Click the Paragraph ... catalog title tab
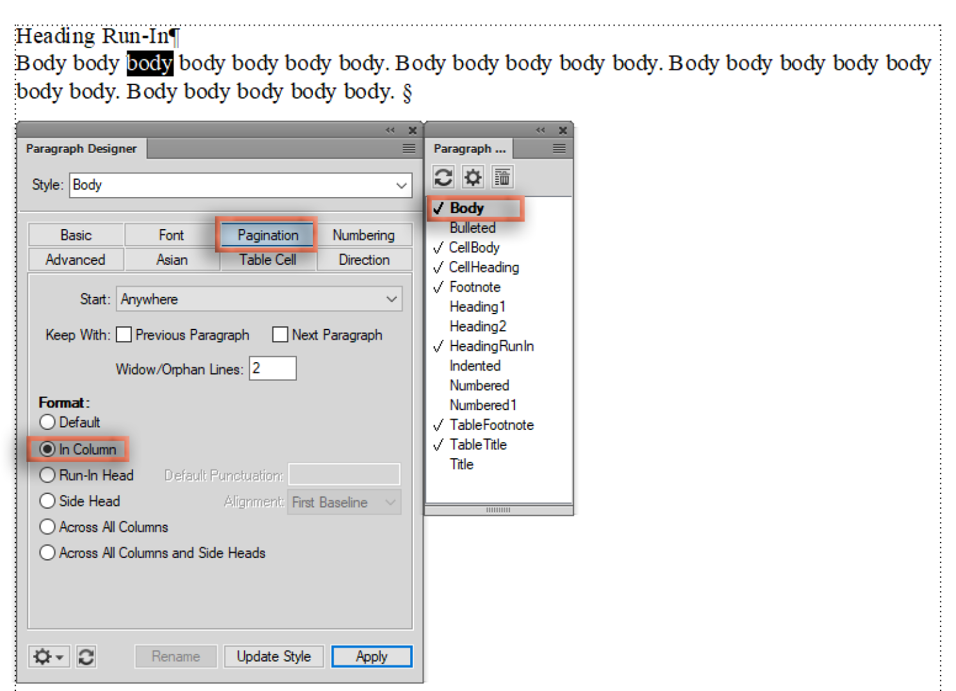 tap(470, 148)
